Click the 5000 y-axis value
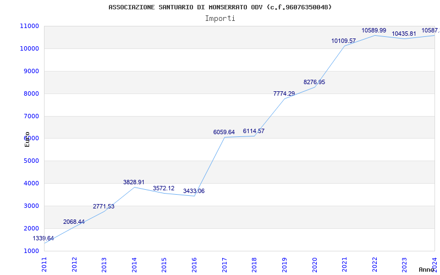Image resolution: width=440 pixels, height=275 pixels. pyautogui.click(x=31, y=161)
